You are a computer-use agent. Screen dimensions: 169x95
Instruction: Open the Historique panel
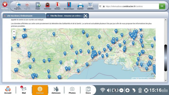tap(48, 6)
